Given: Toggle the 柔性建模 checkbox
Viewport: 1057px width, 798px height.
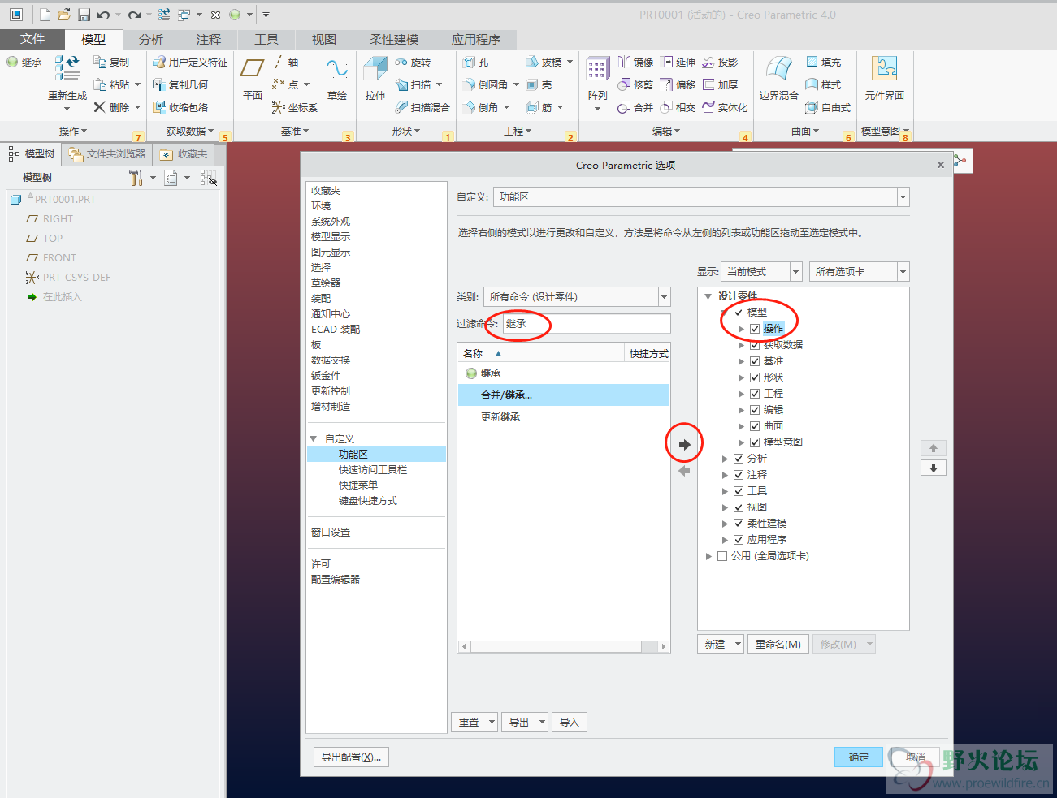Looking at the screenshot, I should pyautogui.click(x=739, y=523).
